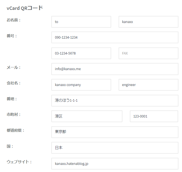Focus the job title field "engineer"
Image resolution: width=182 pixels, height=172 pixels.
click(149, 85)
